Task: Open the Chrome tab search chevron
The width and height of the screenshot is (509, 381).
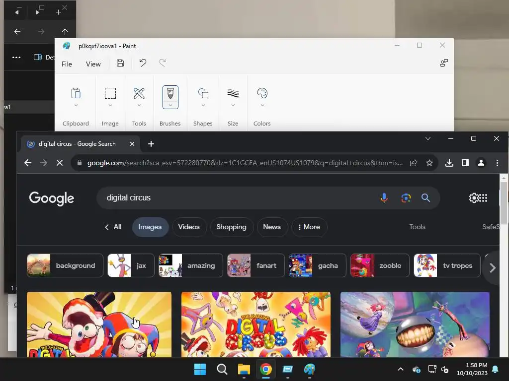Action: 428,138
